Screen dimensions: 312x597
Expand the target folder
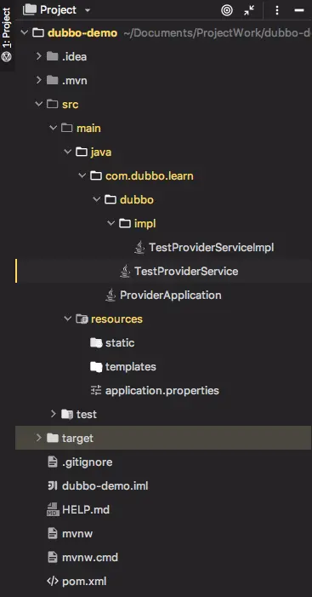38,438
